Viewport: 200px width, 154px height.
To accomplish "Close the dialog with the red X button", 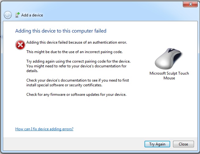I will click(190, 4).
